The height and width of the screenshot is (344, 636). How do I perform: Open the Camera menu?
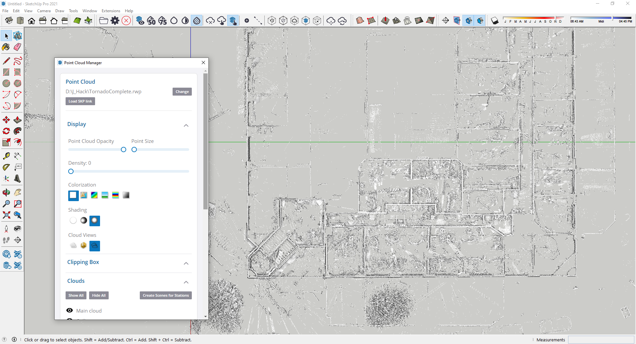44,11
